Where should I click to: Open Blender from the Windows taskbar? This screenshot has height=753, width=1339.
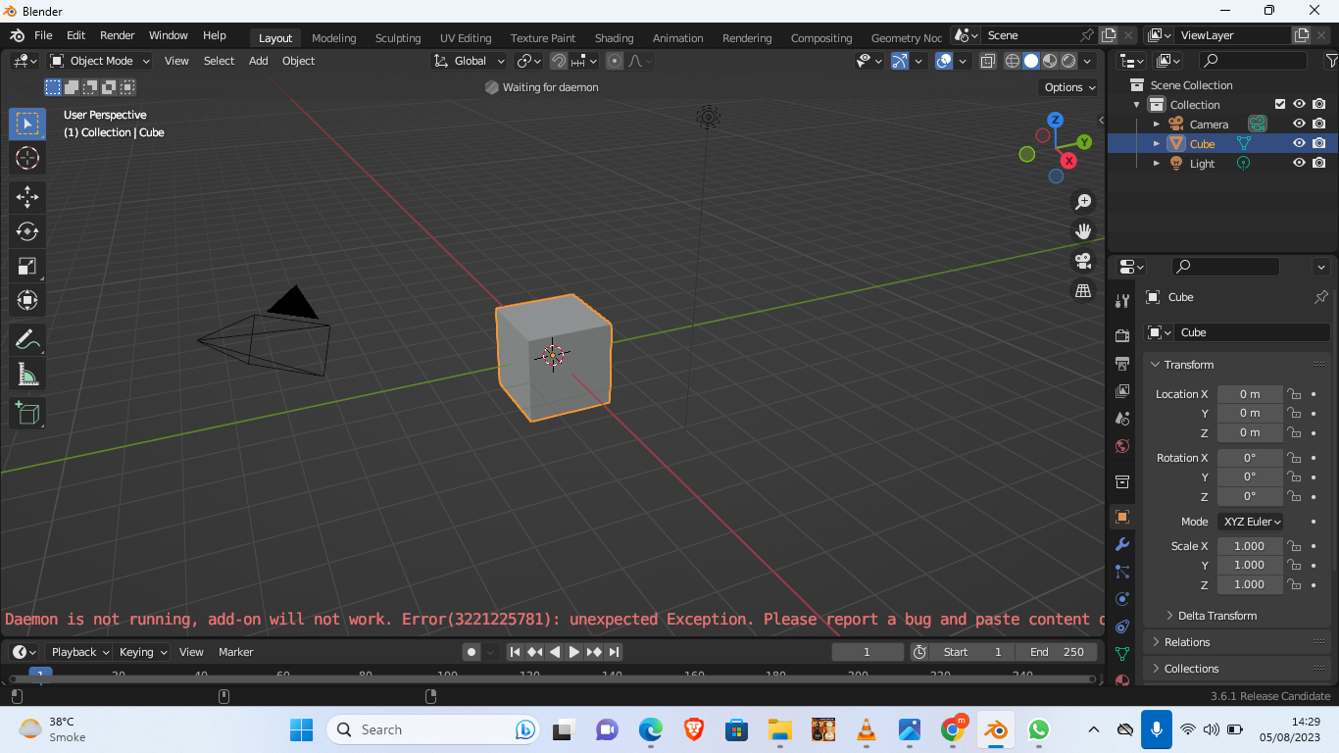pos(997,729)
